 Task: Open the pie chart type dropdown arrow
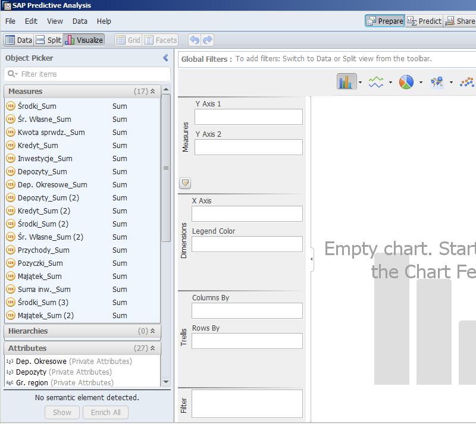(x=421, y=82)
